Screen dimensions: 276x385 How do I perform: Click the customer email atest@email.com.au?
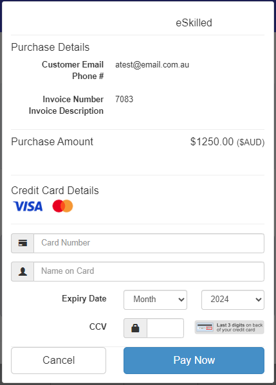(152, 65)
